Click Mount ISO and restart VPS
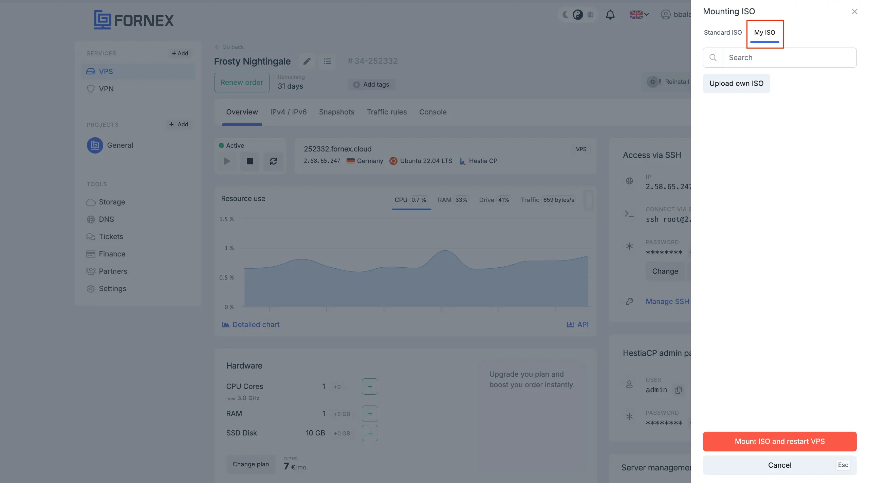Screen dimensions: 869x483 click(x=779, y=442)
